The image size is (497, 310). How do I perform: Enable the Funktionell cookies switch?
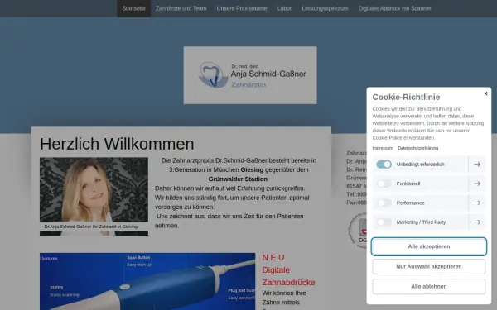pos(384,184)
